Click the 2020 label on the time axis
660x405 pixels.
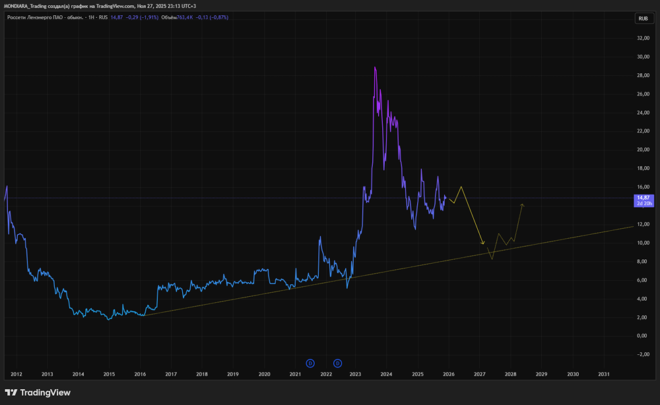[265, 374]
